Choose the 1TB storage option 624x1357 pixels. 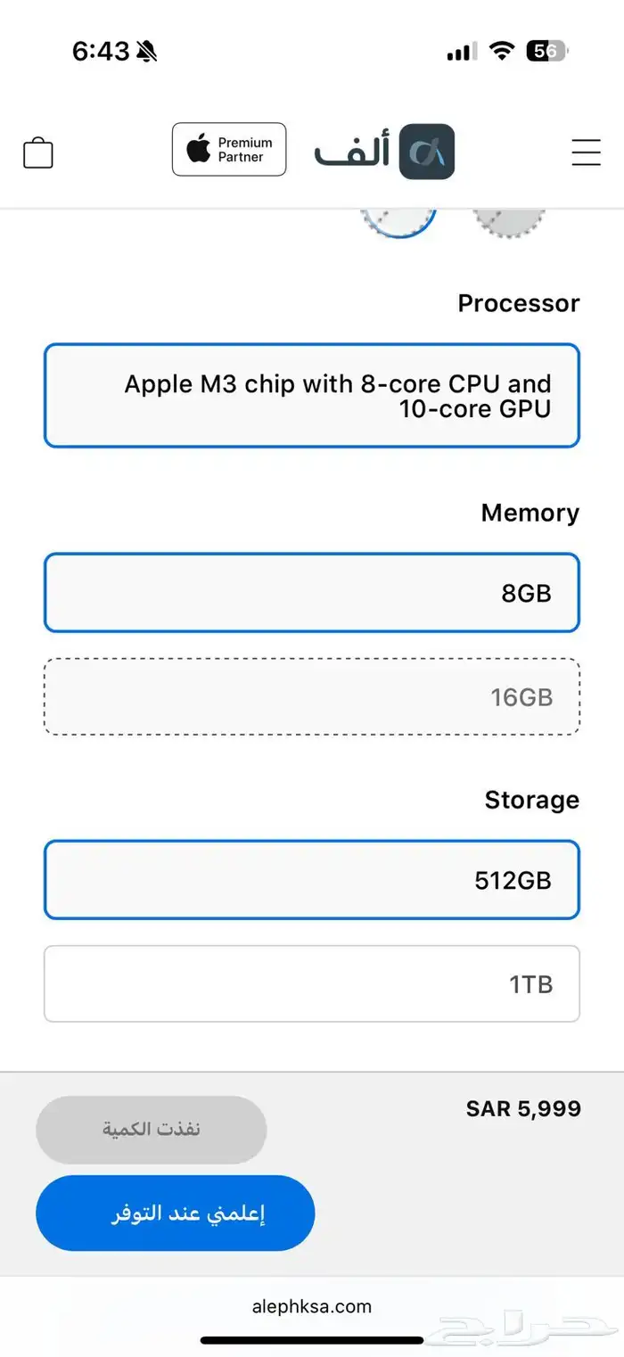(x=312, y=983)
